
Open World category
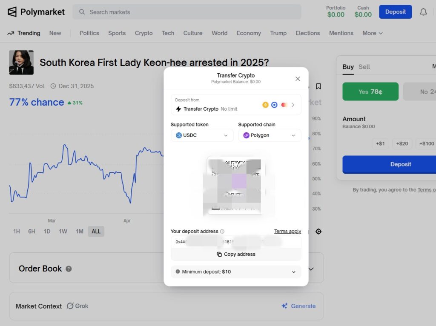(x=219, y=33)
